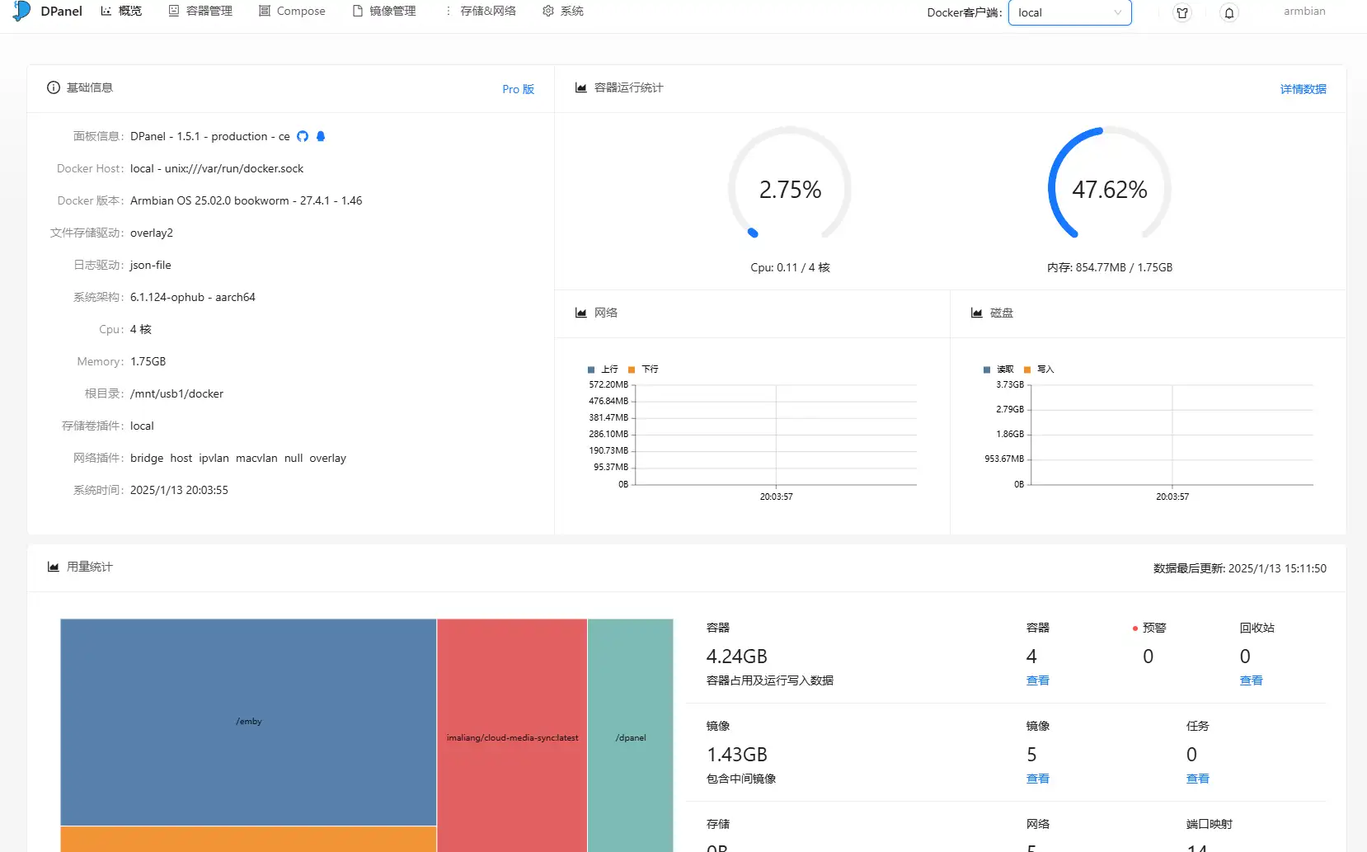This screenshot has height=852, width=1367.
Task: Open the 详情数据 link
Action: pos(1303,89)
